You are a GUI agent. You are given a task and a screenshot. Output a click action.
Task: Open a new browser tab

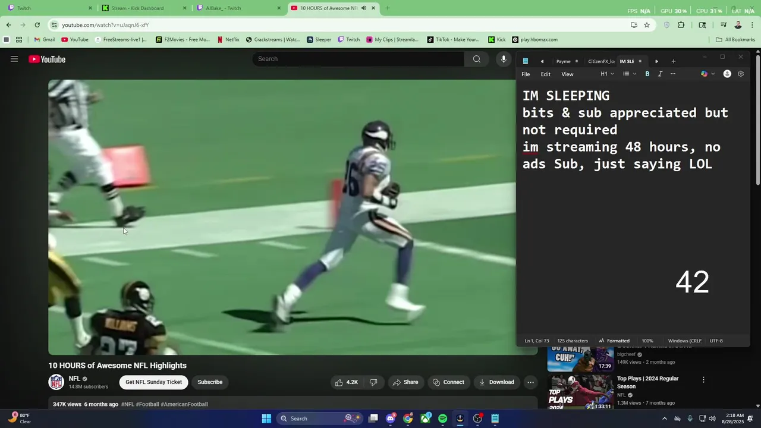pyautogui.click(x=388, y=8)
